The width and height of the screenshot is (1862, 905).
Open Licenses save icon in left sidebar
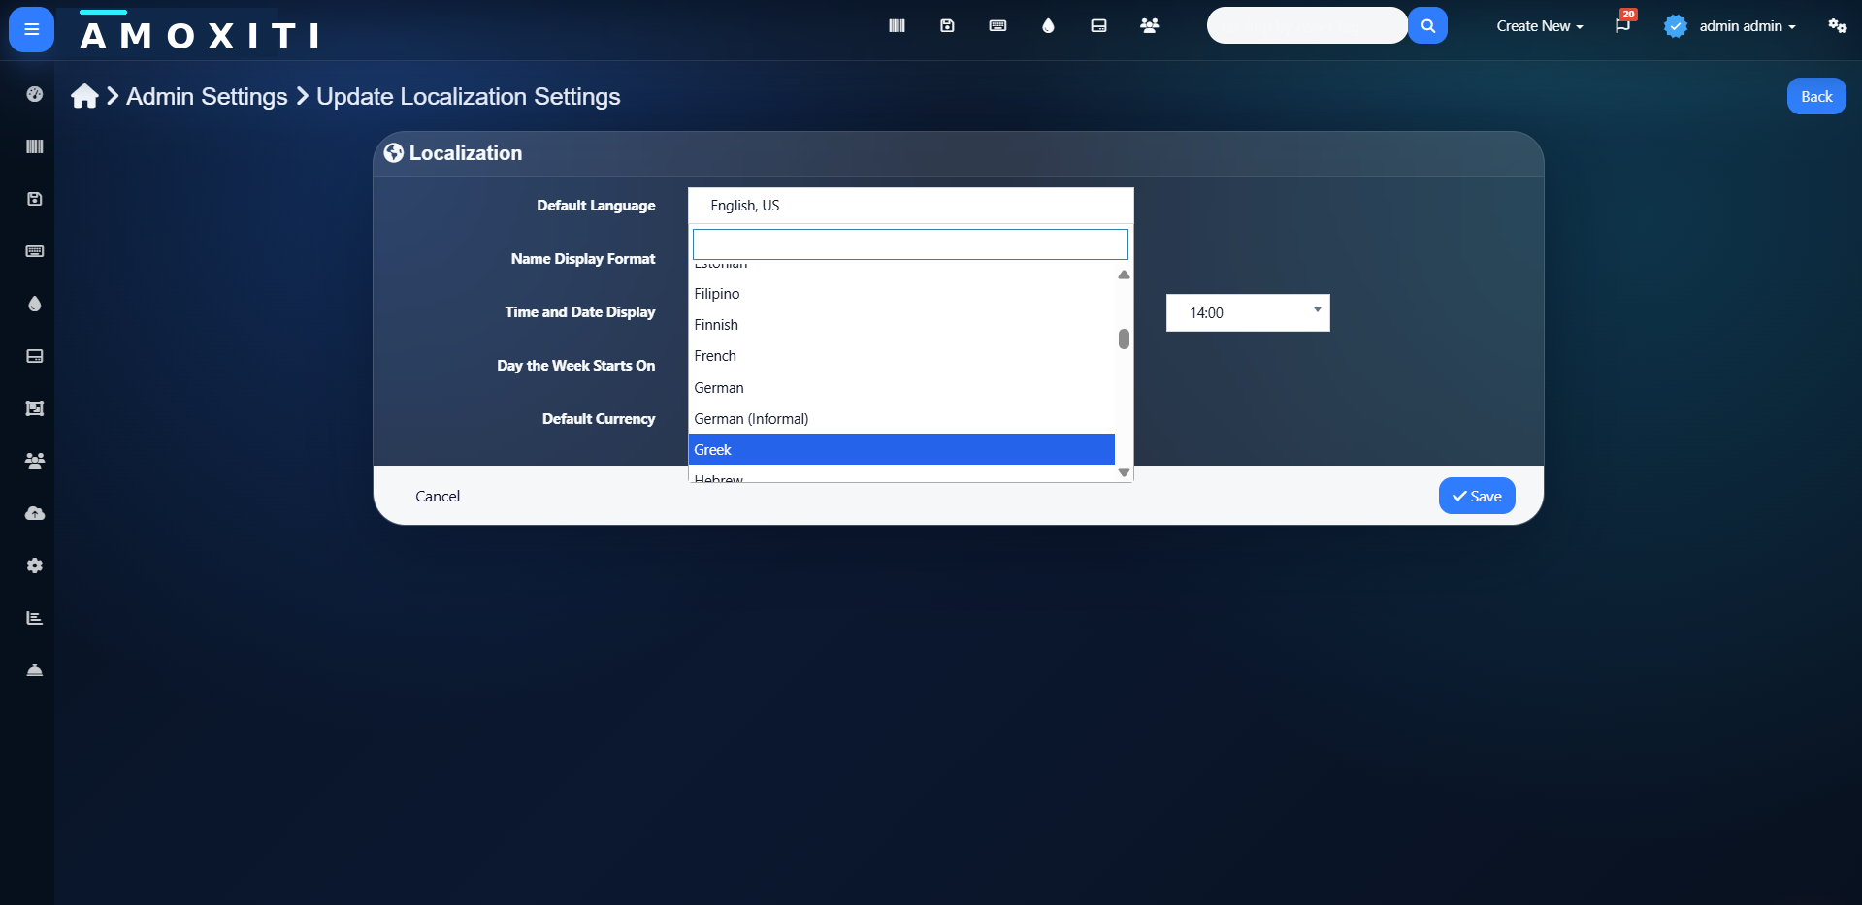(35, 199)
